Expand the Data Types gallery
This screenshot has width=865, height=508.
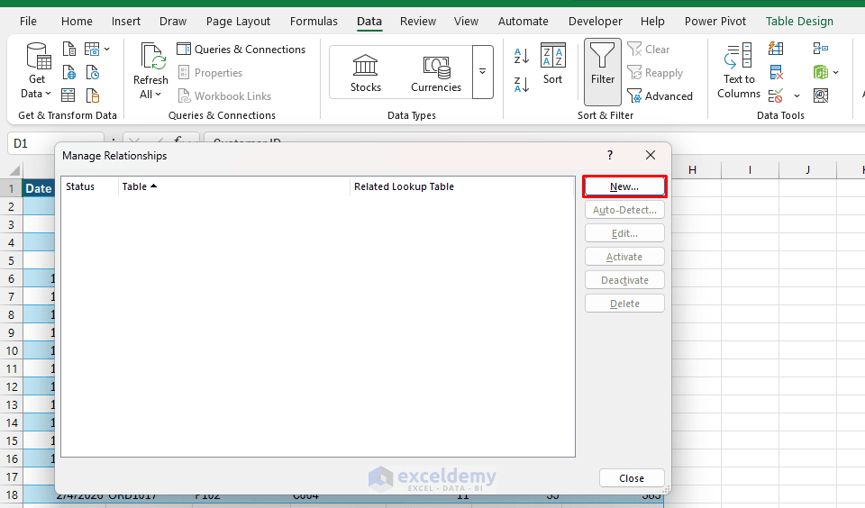tap(483, 72)
